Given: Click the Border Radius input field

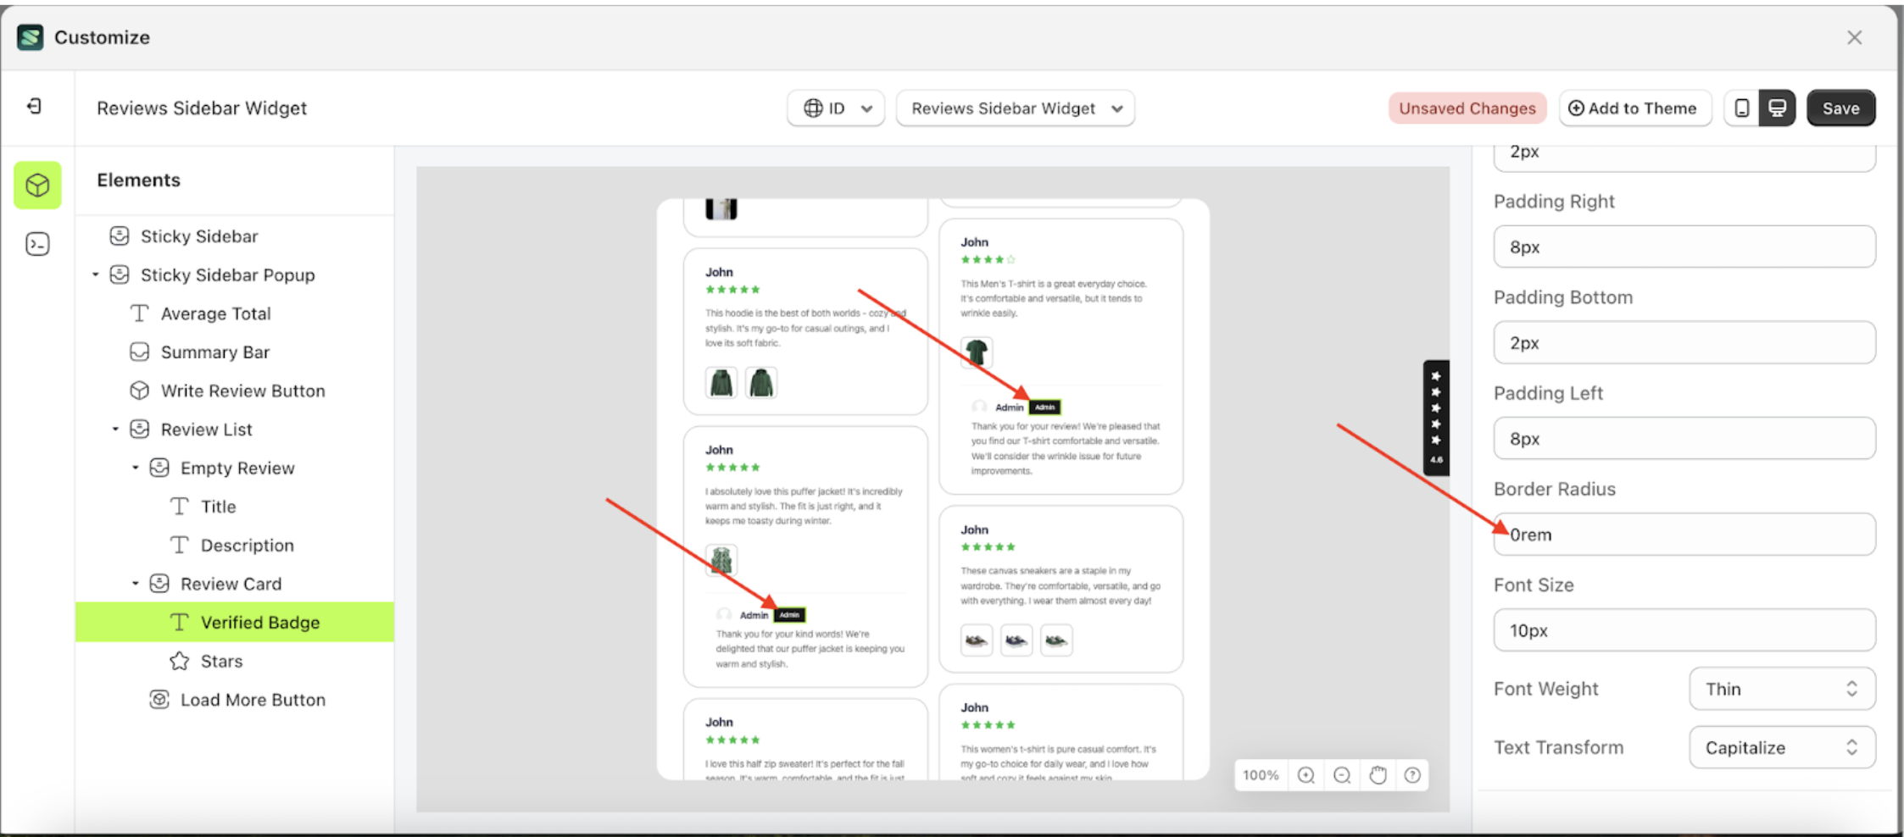Looking at the screenshot, I should click(1684, 535).
